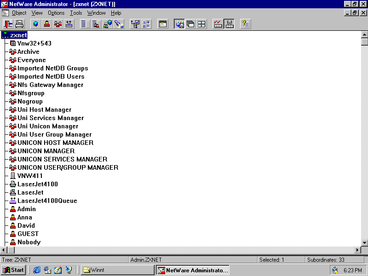The height and width of the screenshot is (276, 368).
Task: Click the browser window toolbar icon
Action: coord(163,24)
